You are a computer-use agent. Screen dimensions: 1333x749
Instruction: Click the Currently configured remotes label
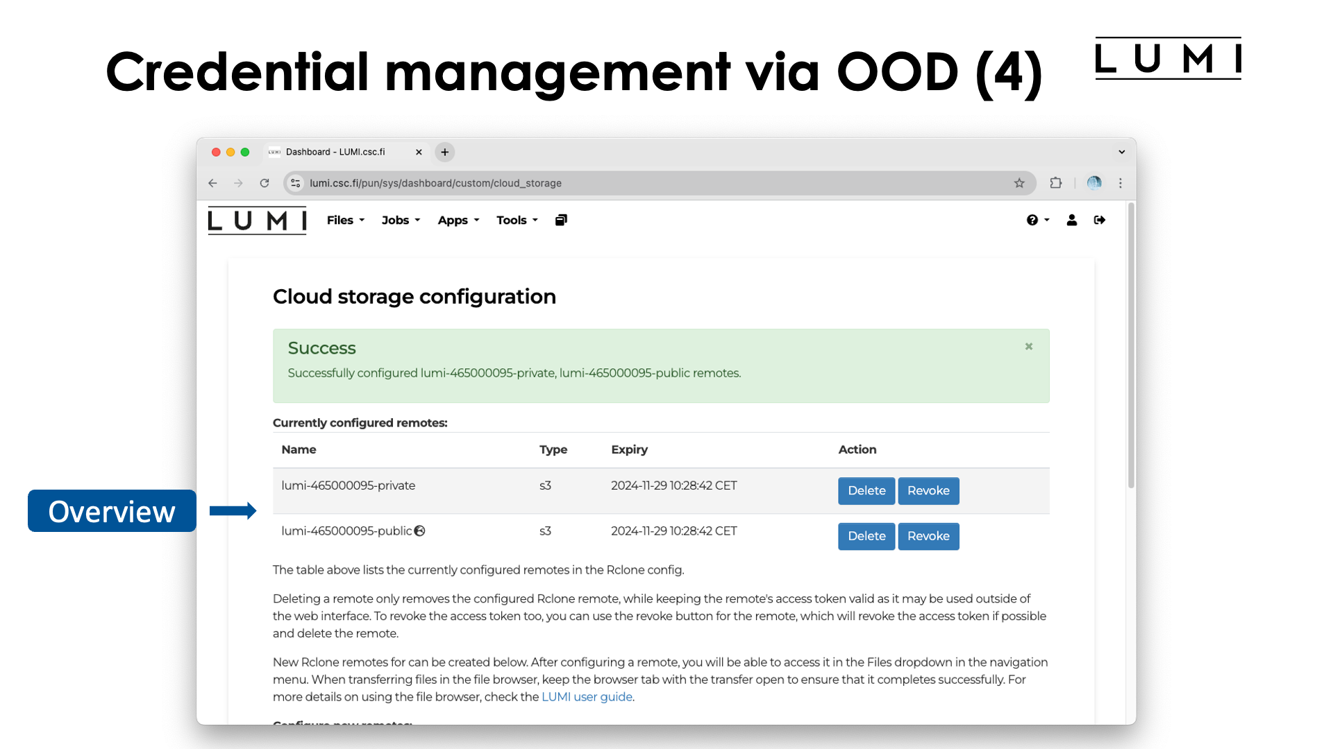[x=360, y=423]
